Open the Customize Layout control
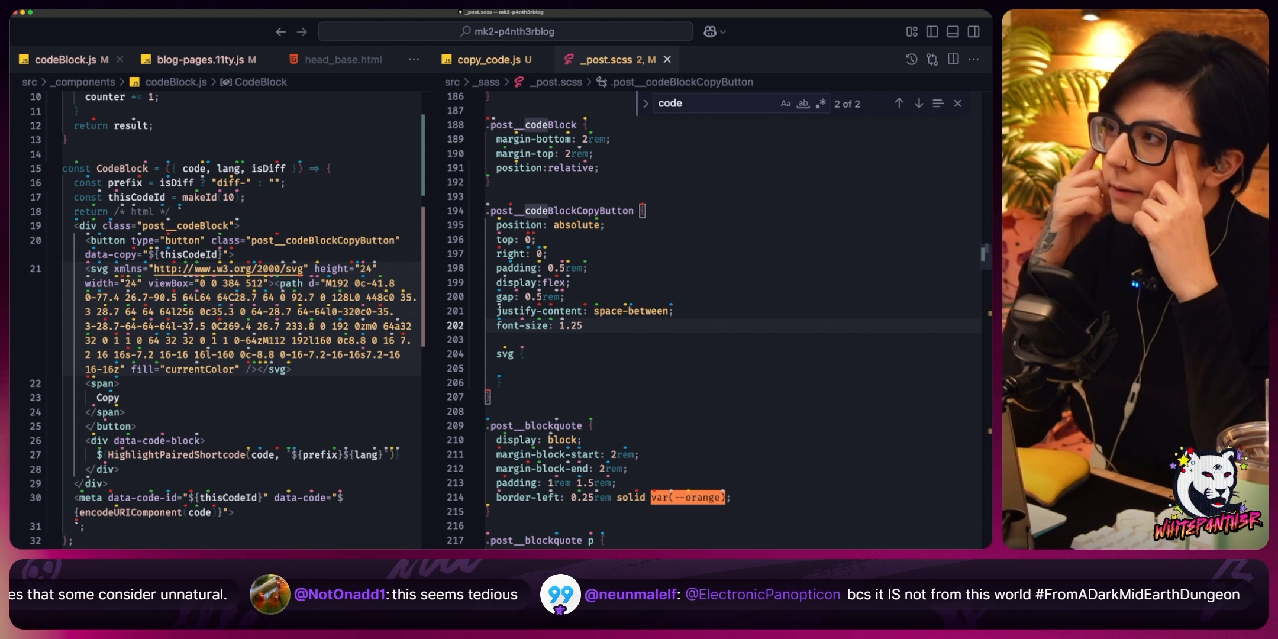 click(912, 31)
